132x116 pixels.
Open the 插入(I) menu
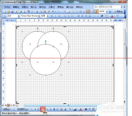[x=34, y=7]
